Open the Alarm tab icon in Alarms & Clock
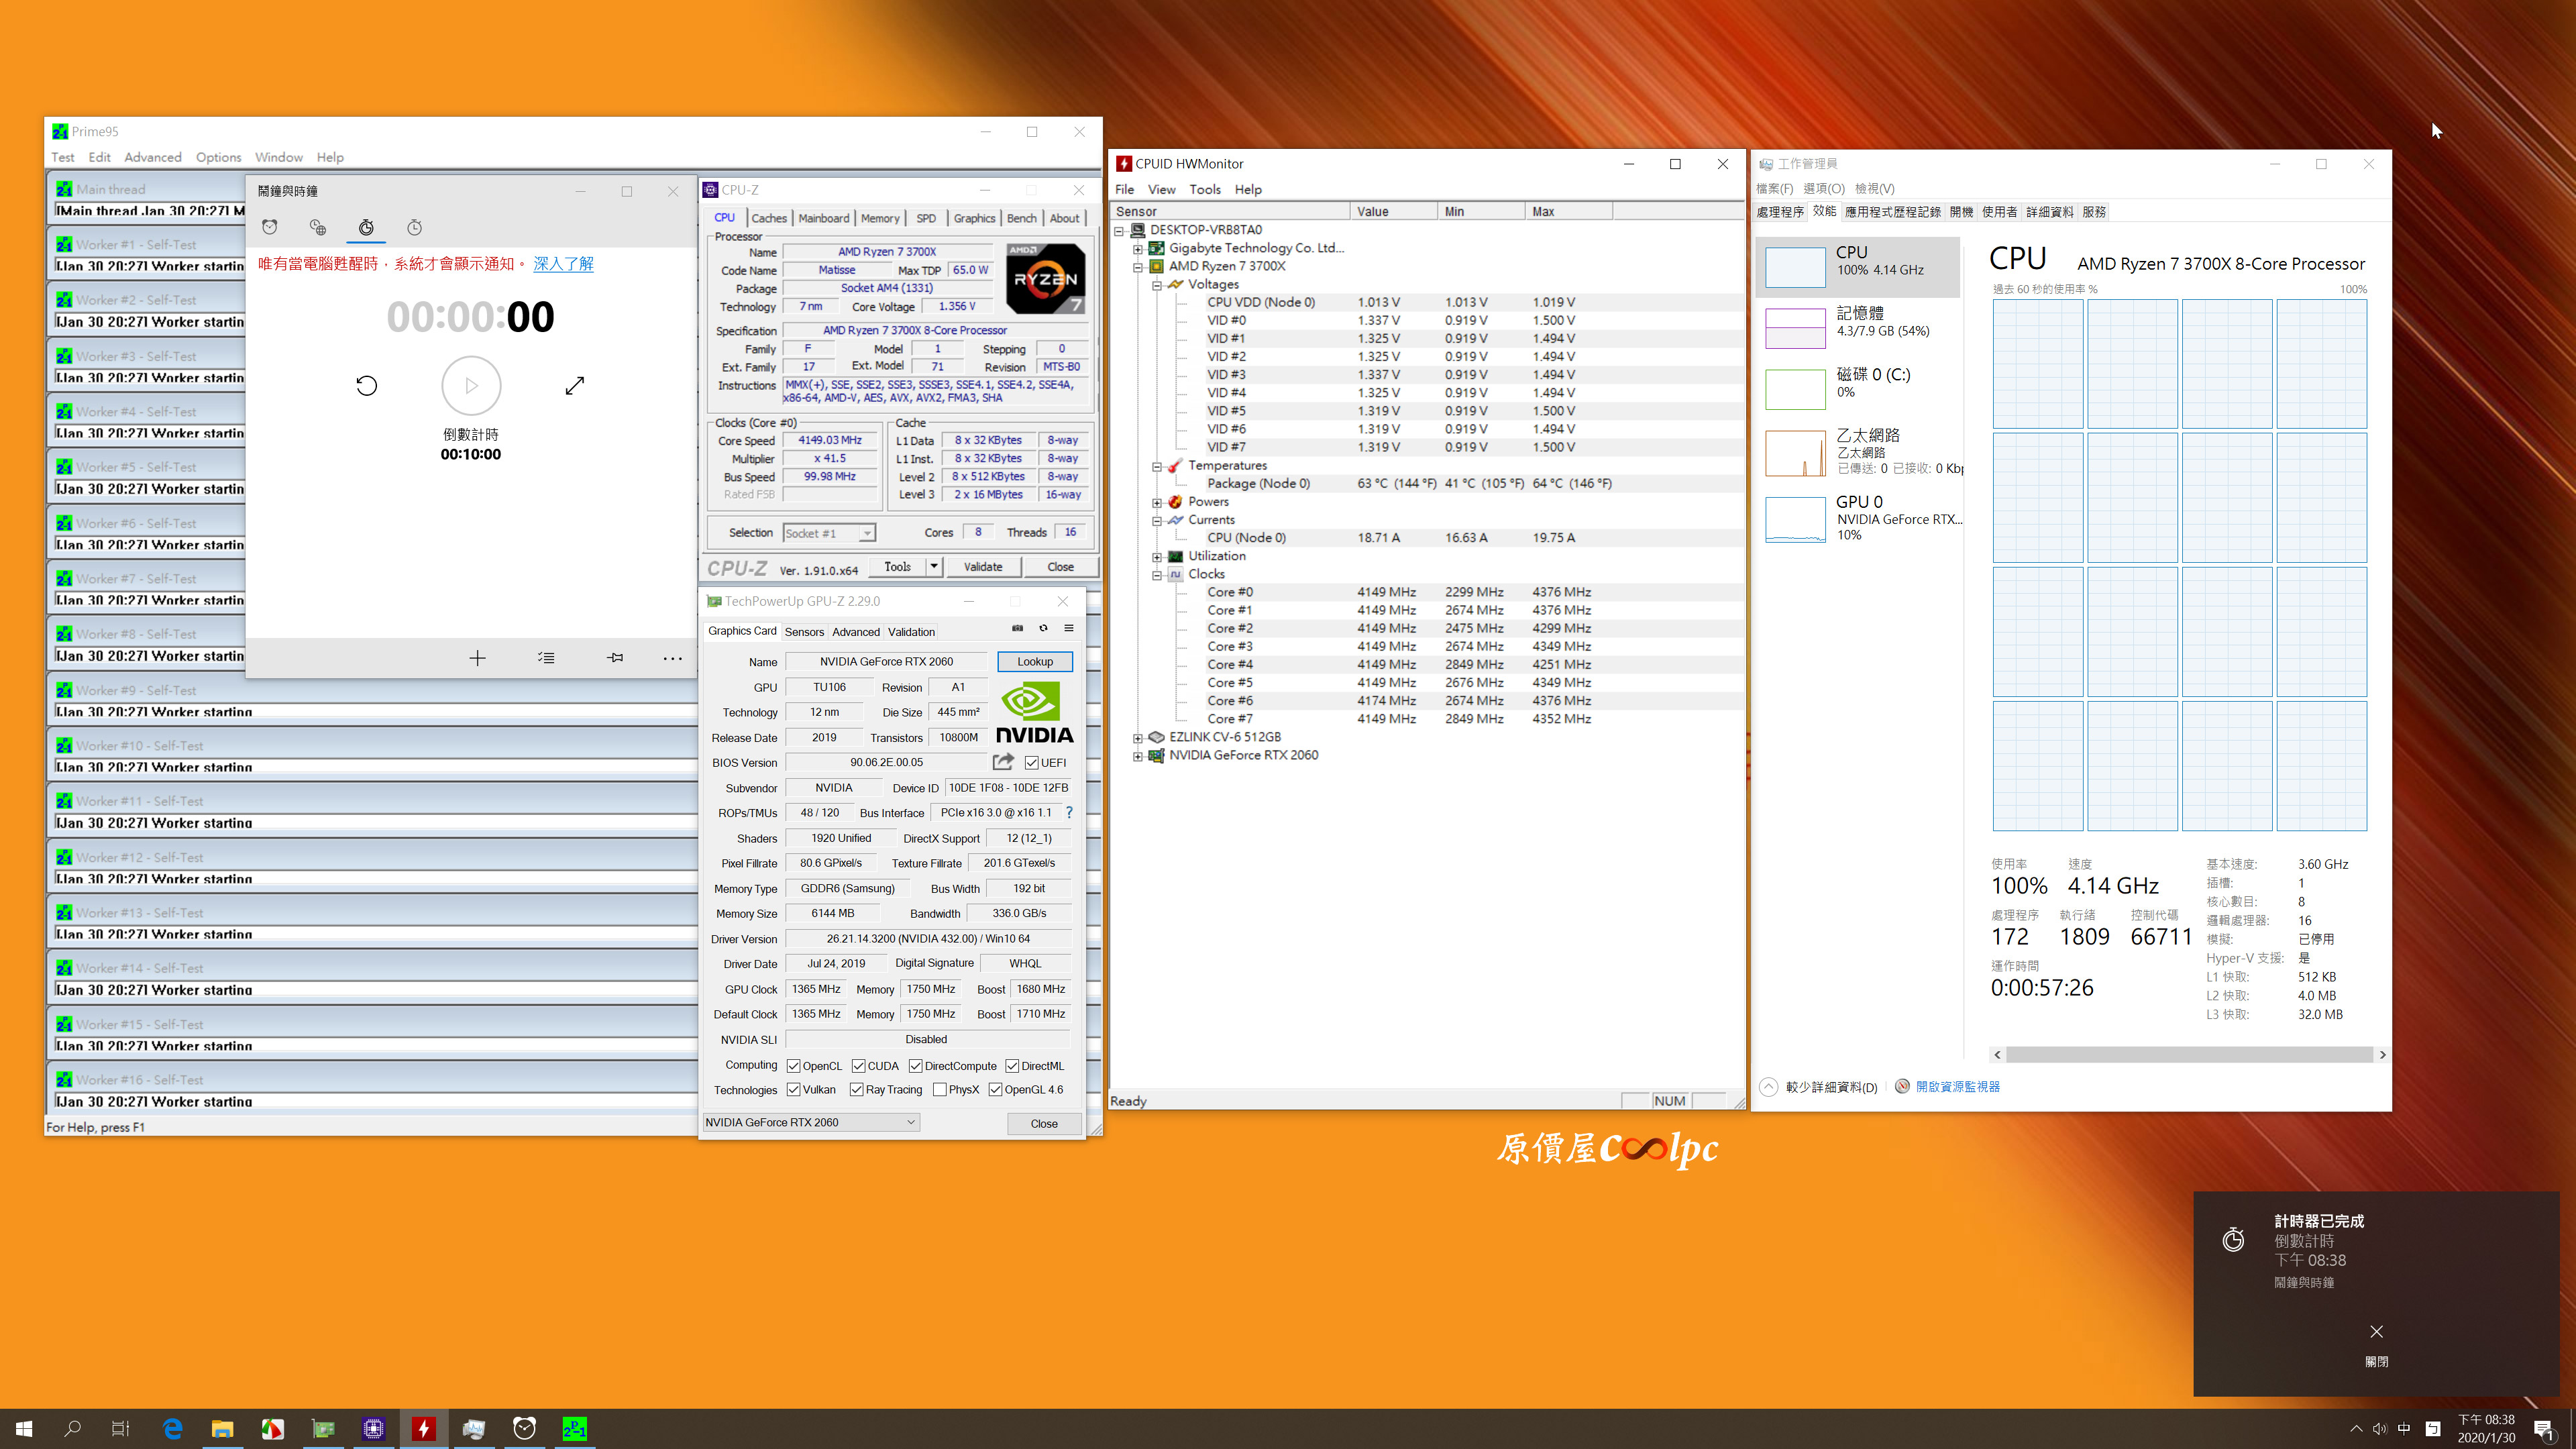This screenshot has width=2576, height=1449. (270, 227)
